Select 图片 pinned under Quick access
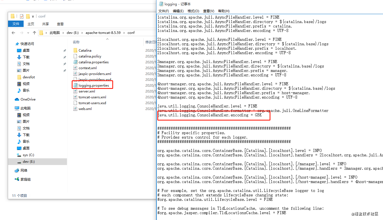 [x=26, y=70]
